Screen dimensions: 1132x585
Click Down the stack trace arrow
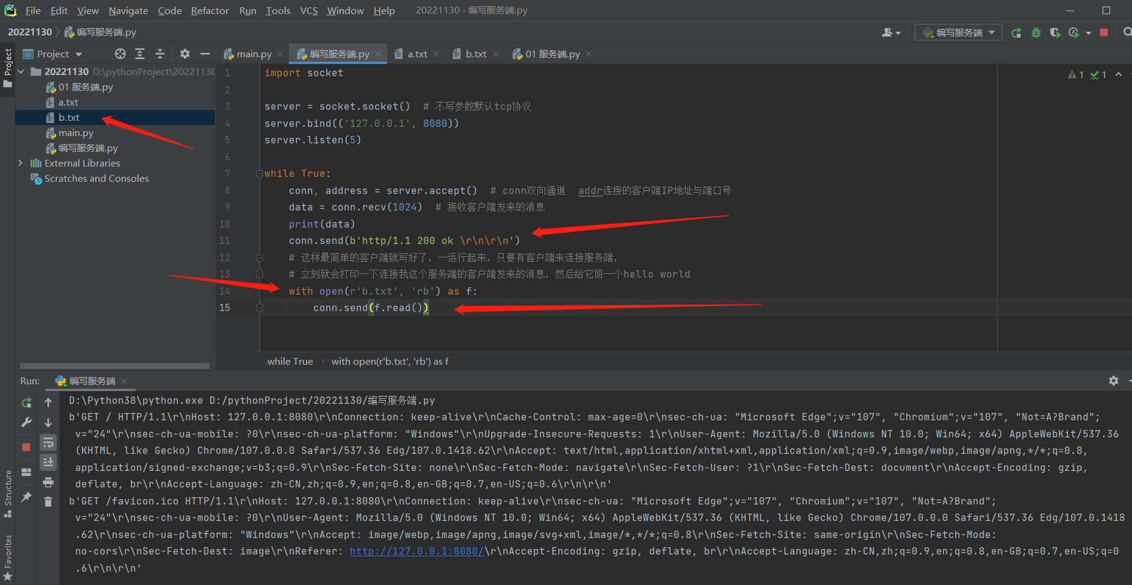48,422
